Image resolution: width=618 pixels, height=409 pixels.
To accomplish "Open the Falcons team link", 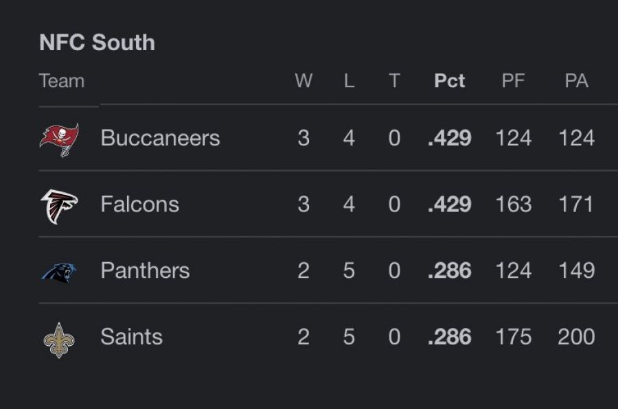I will [139, 204].
